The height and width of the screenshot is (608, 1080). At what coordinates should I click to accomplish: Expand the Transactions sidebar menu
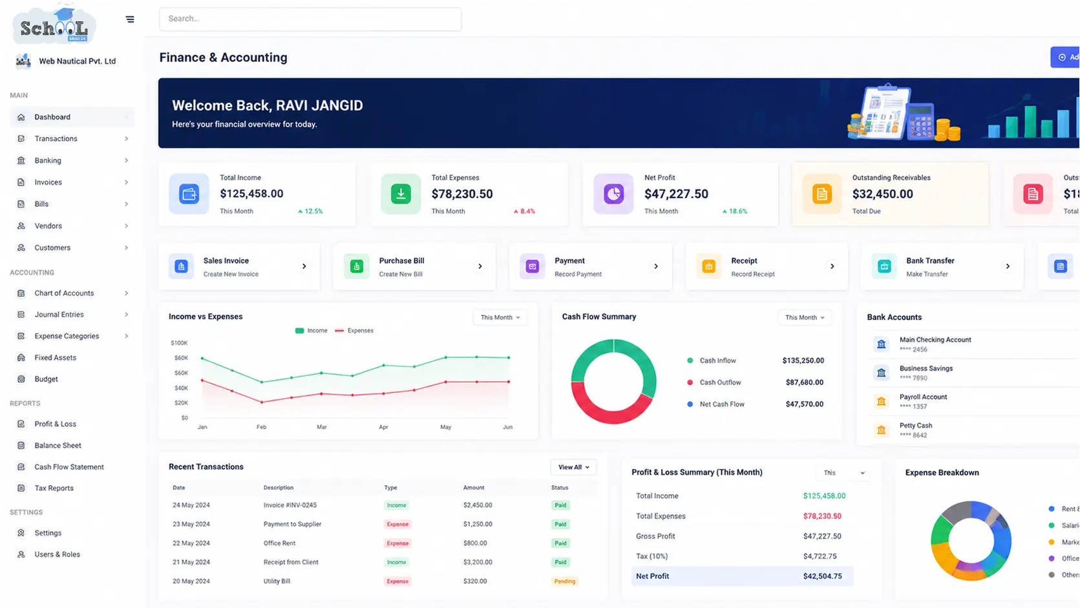[72, 139]
